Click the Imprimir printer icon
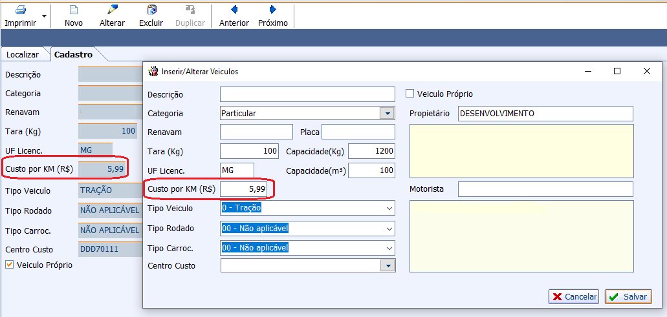Screen dimensions: 667x317 [x=20, y=10]
